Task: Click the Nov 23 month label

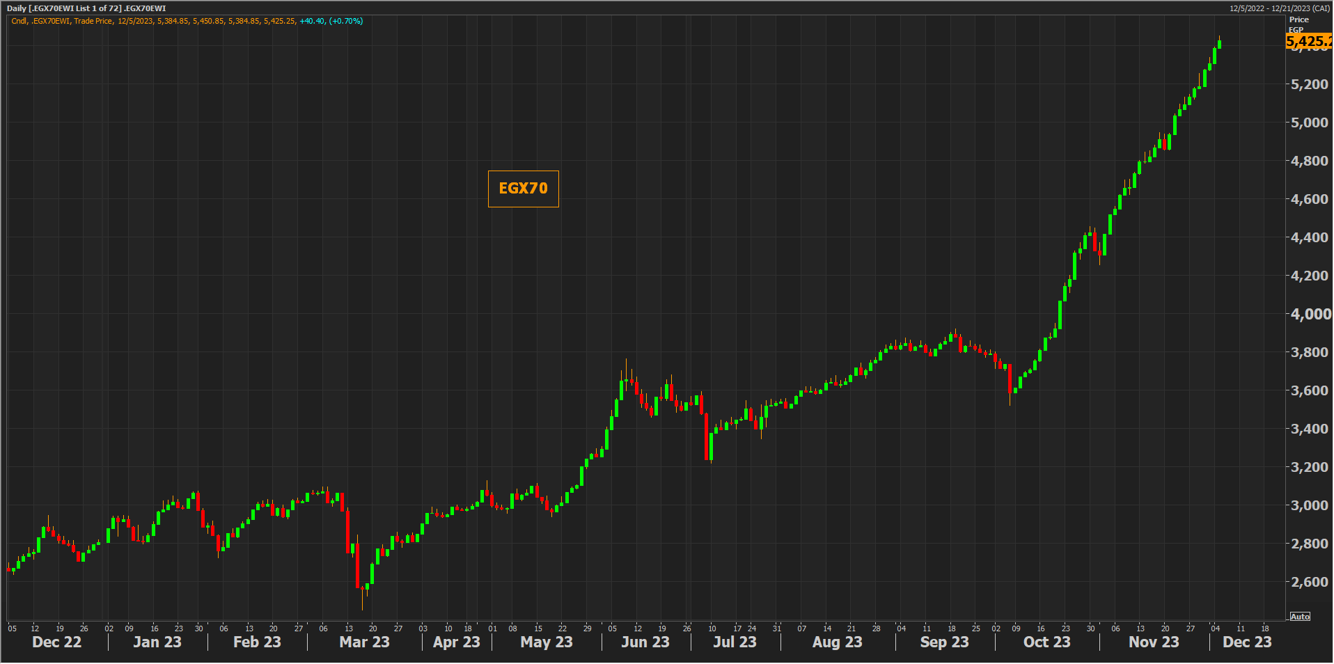Action: 1154,642
